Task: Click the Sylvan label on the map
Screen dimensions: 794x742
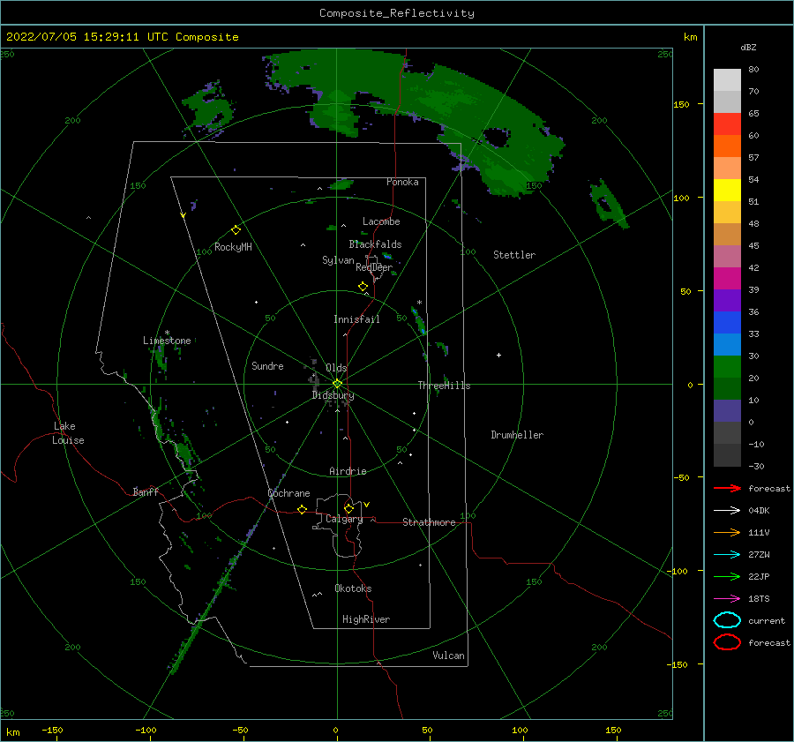Action: click(338, 260)
